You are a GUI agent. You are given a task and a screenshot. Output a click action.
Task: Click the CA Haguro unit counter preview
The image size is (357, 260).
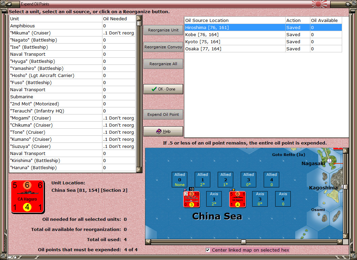click(x=27, y=197)
